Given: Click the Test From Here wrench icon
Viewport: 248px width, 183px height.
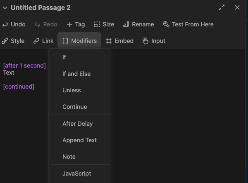Looking at the screenshot, I should (x=166, y=25).
